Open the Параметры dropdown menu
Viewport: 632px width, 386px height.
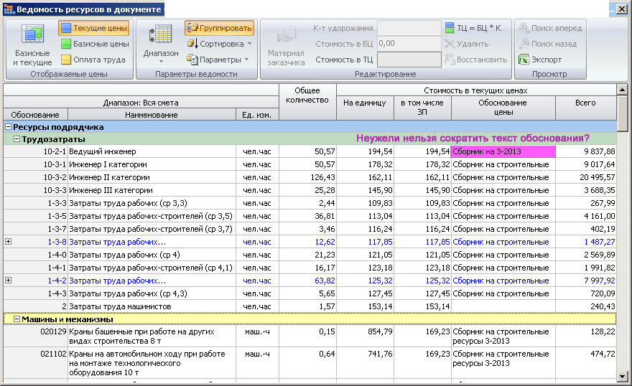point(219,60)
